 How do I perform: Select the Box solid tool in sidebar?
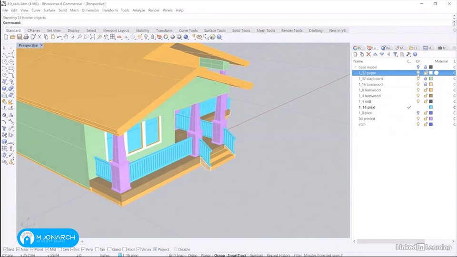tap(4, 89)
